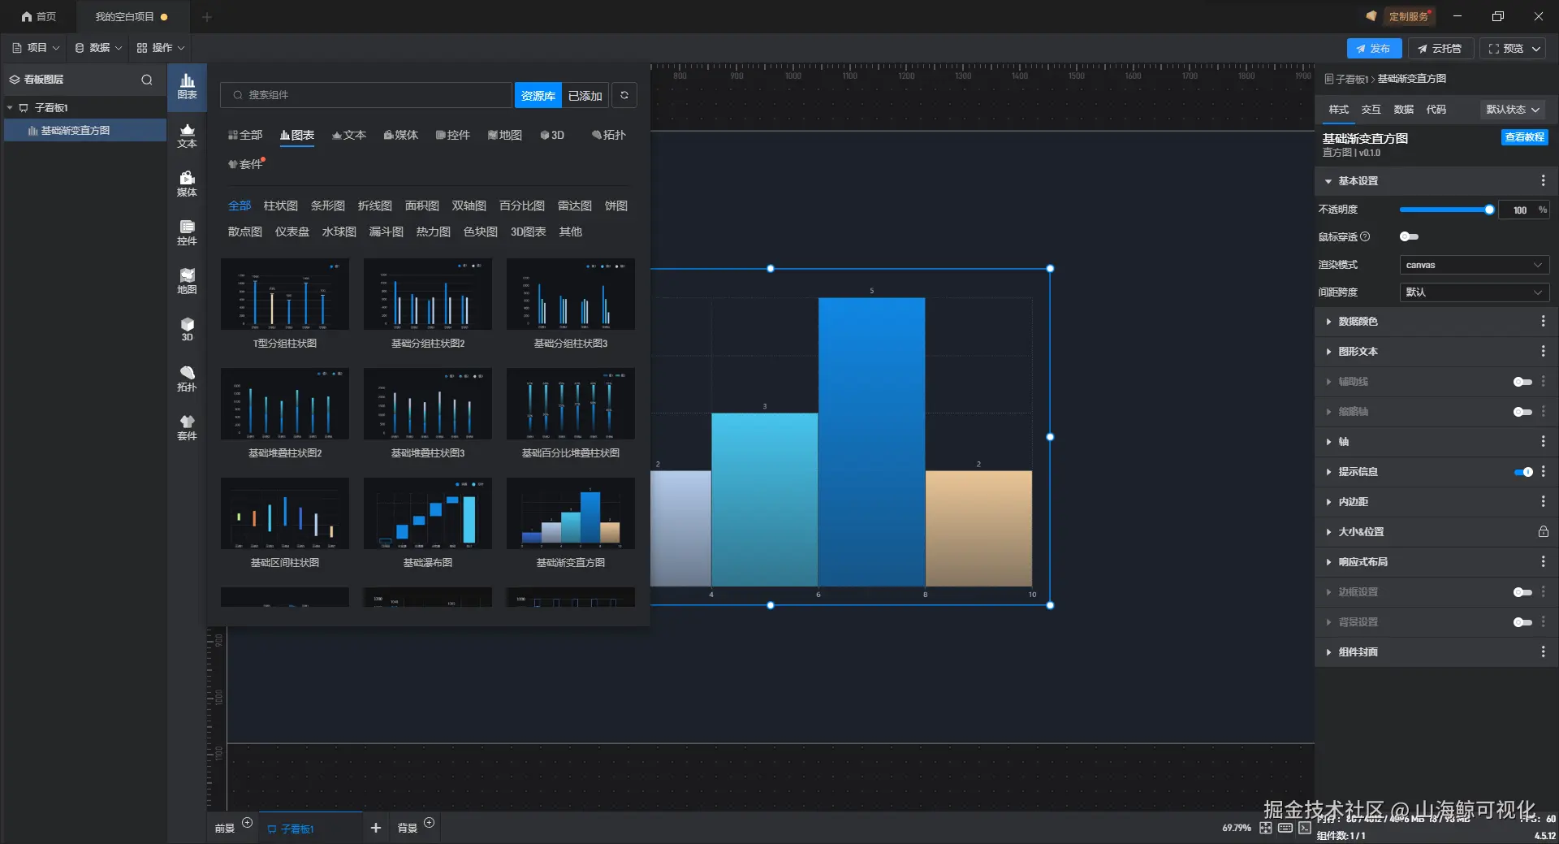Go to the 首页 home tab

tap(38, 16)
